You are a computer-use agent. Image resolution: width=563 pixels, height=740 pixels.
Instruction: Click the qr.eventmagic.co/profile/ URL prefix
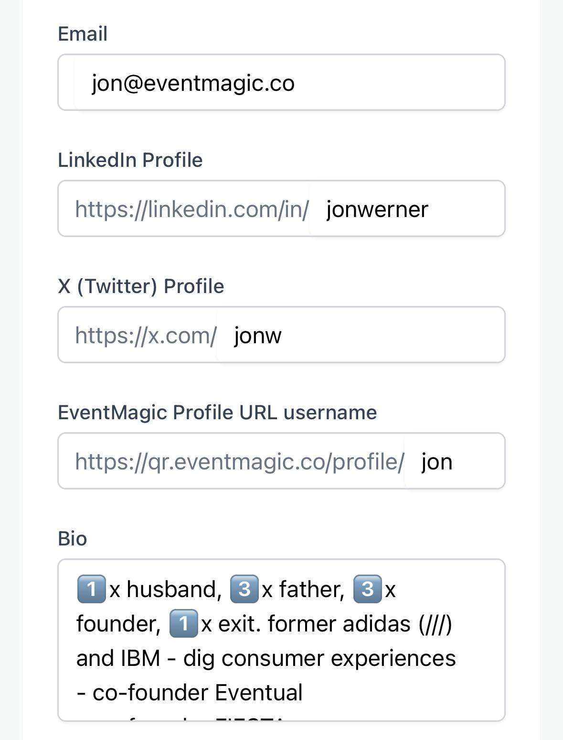coord(240,461)
